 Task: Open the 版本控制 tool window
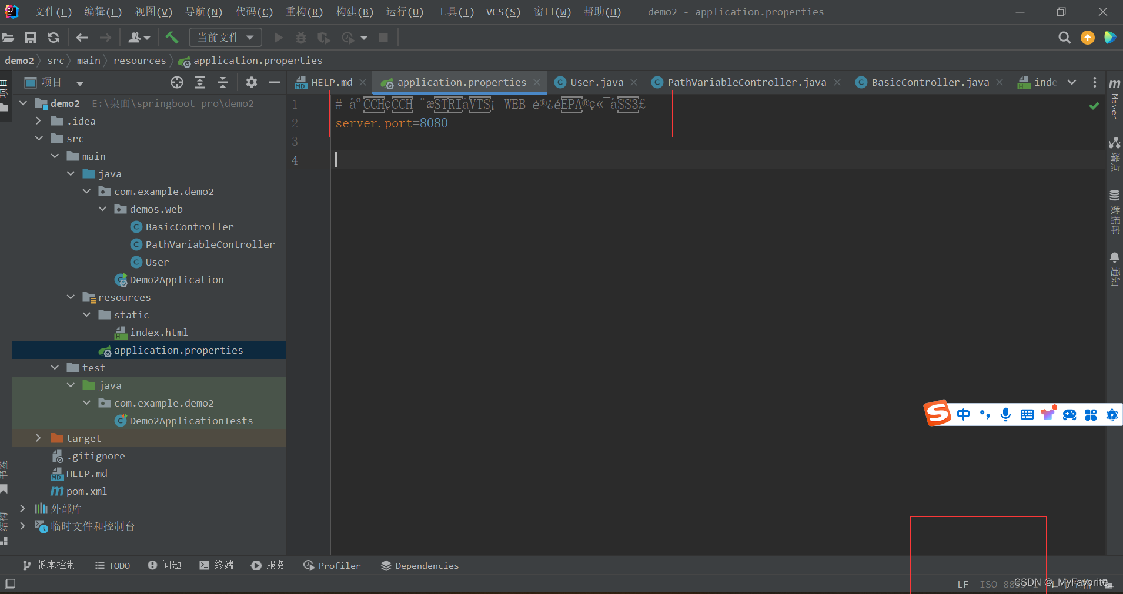pyautogui.click(x=49, y=565)
